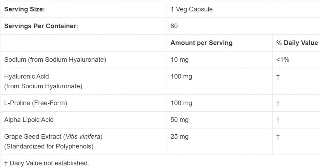
Task: Click the "50 mg" amount value
Action: (180, 120)
